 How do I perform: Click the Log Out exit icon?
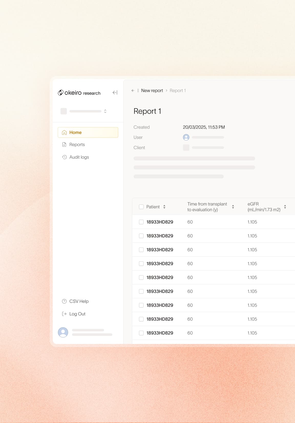(x=64, y=314)
